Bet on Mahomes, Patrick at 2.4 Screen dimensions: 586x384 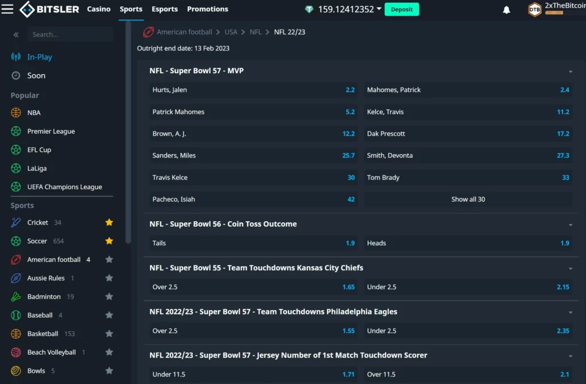pyautogui.click(x=468, y=90)
